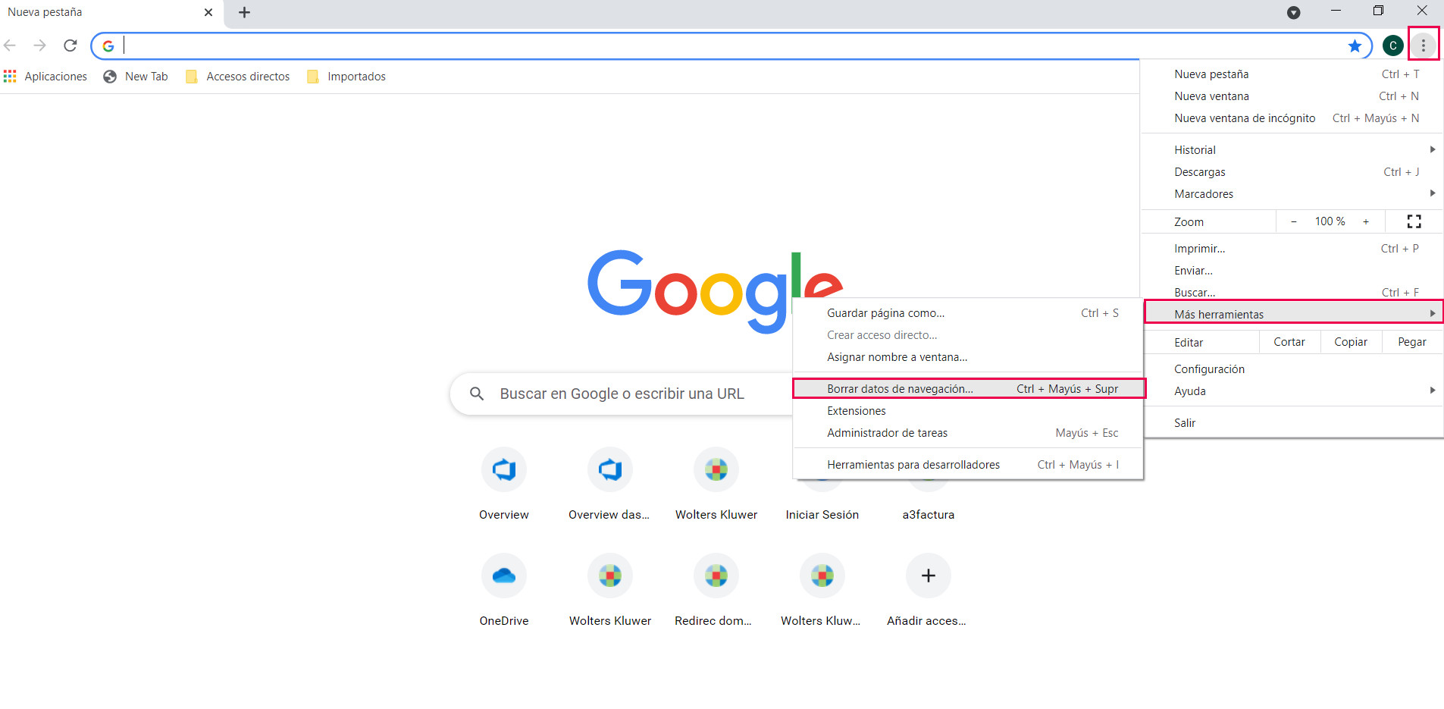This screenshot has width=1444, height=709.
Task: Increase zoom with plus button
Action: [x=1366, y=221]
